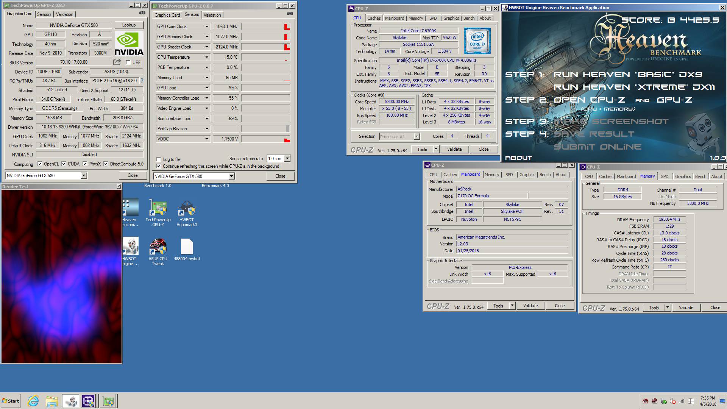The height and width of the screenshot is (409, 727).
Task: Click the camera screenshot icon in GPU-Z Graphics Card window
Action: coord(142,13)
